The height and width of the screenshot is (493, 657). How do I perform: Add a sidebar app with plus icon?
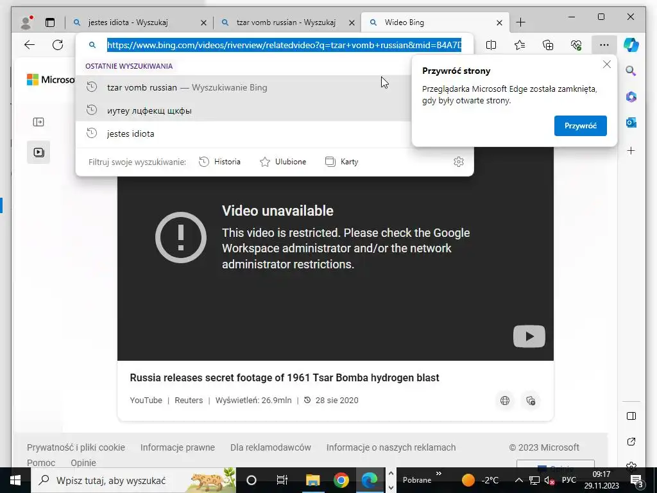pos(631,150)
